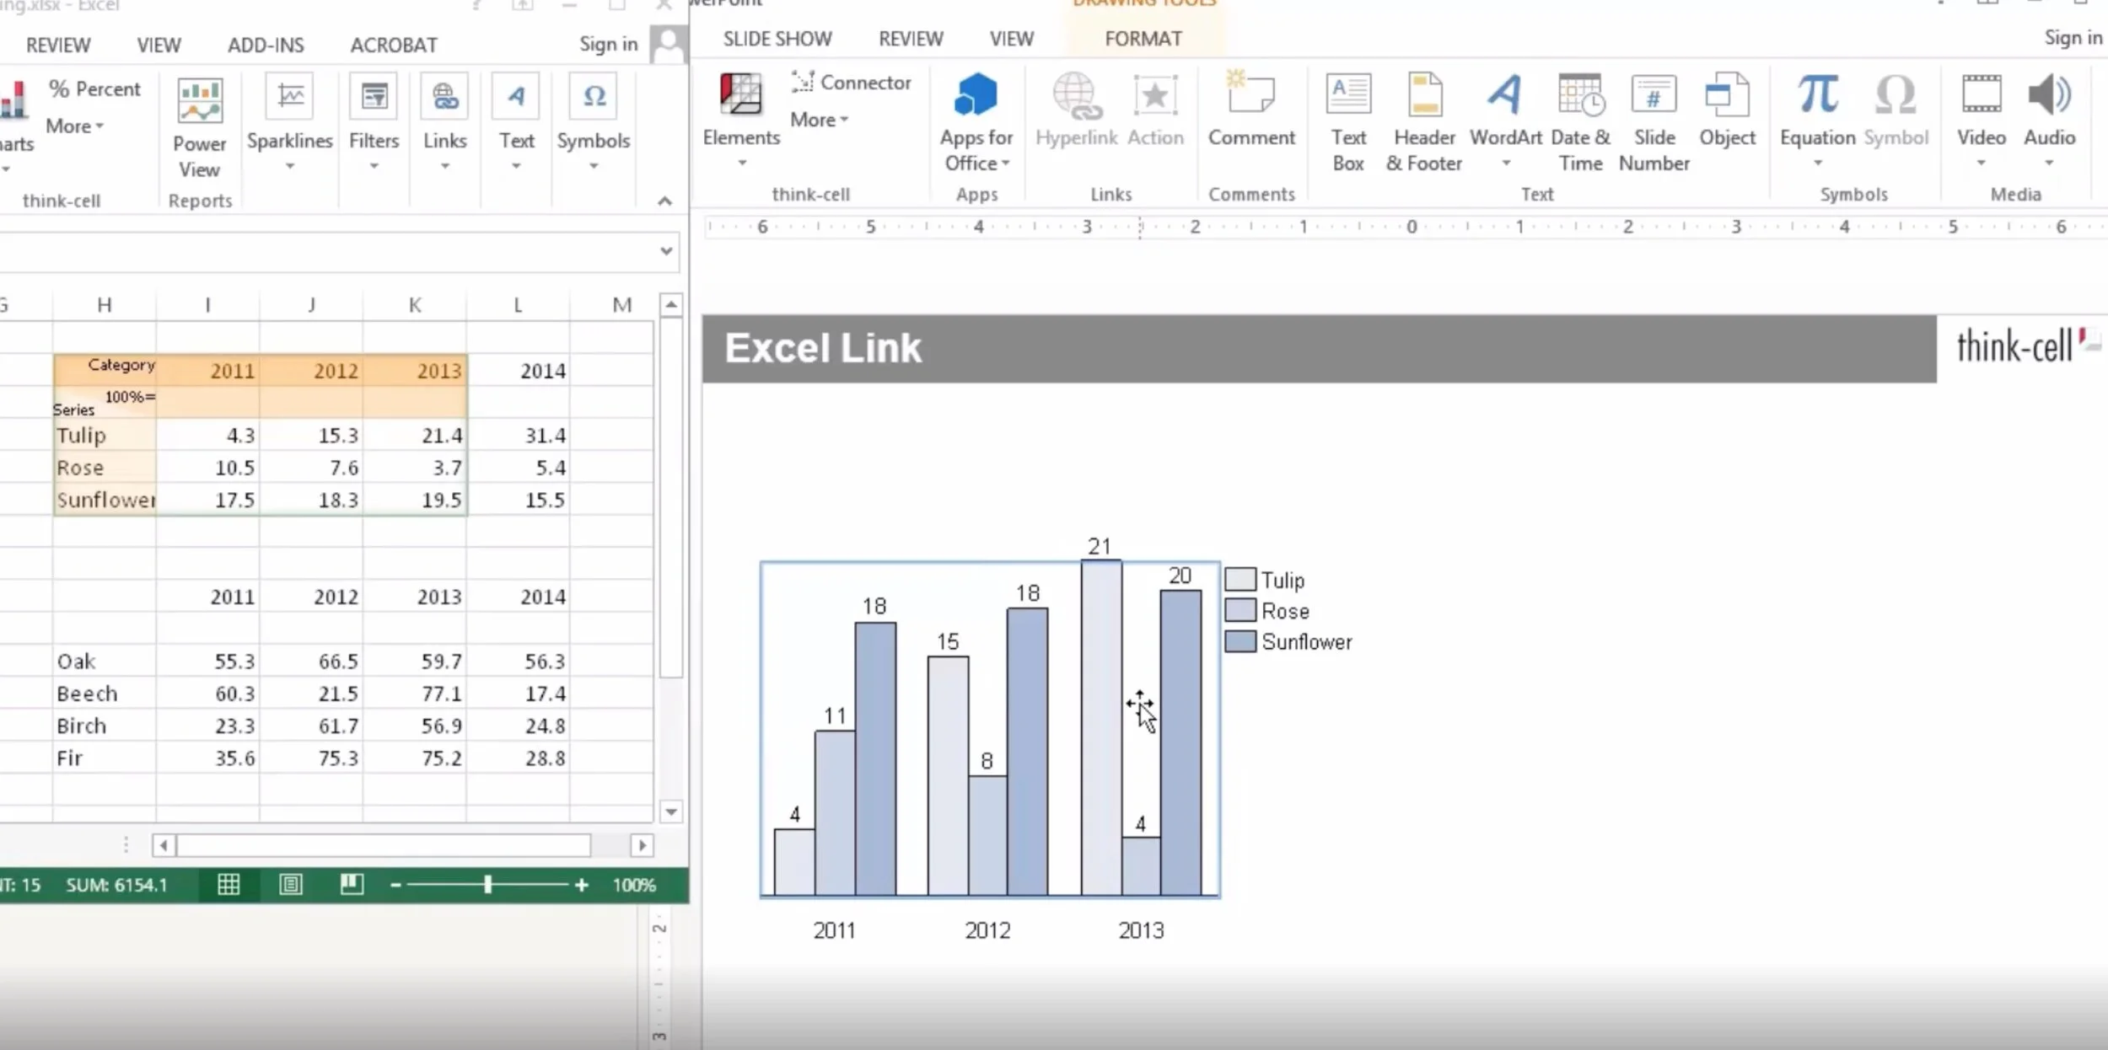Viewport: 2108px width, 1050px height.
Task: Expand the Sparklines dropdown
Action: [289, 166]
